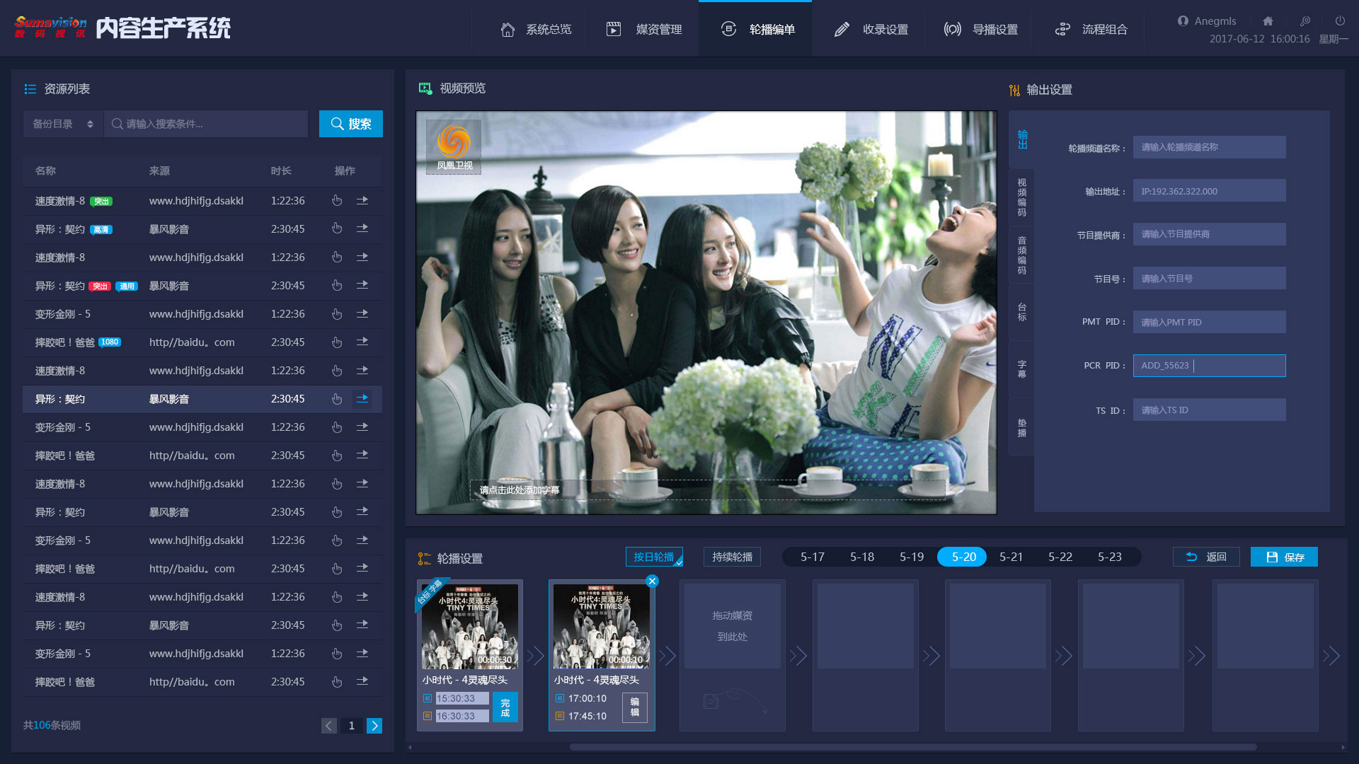Click the 保存 save button
Screen dimensions: 1359x764
pyautogui.click(x=1284, y=557)
